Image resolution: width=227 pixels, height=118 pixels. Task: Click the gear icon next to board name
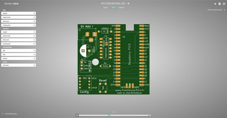(128, 3)
